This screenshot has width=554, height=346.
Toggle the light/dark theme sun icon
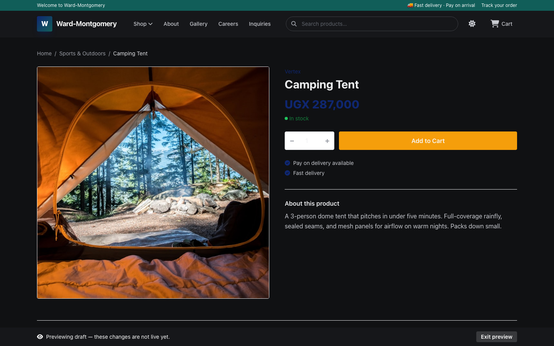(x=472, y=24)
